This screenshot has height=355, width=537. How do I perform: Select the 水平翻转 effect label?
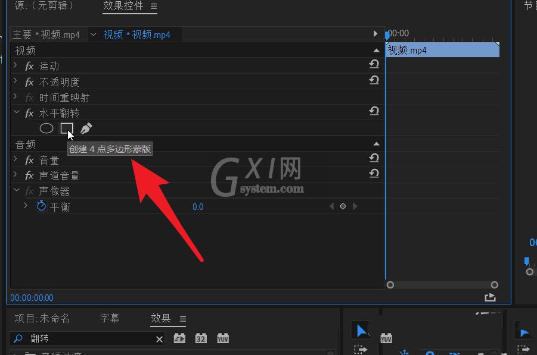59,113
